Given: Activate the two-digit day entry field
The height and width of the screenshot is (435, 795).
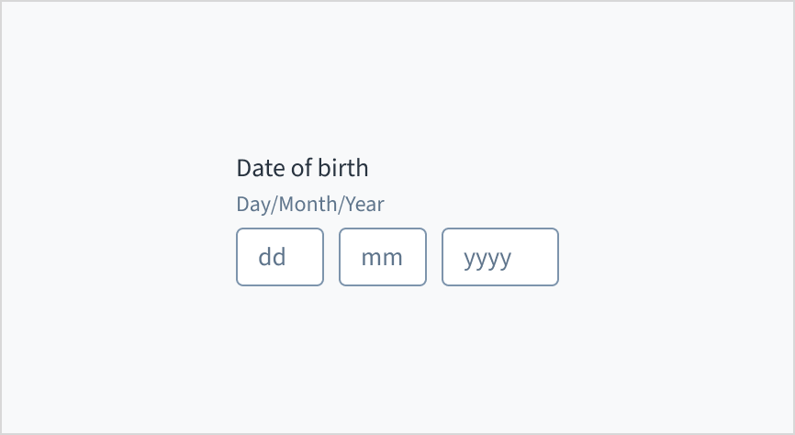Looking at the screenshot, I should 280,257.
